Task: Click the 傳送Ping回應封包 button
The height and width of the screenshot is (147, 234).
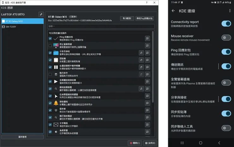Action: (145, 18)
